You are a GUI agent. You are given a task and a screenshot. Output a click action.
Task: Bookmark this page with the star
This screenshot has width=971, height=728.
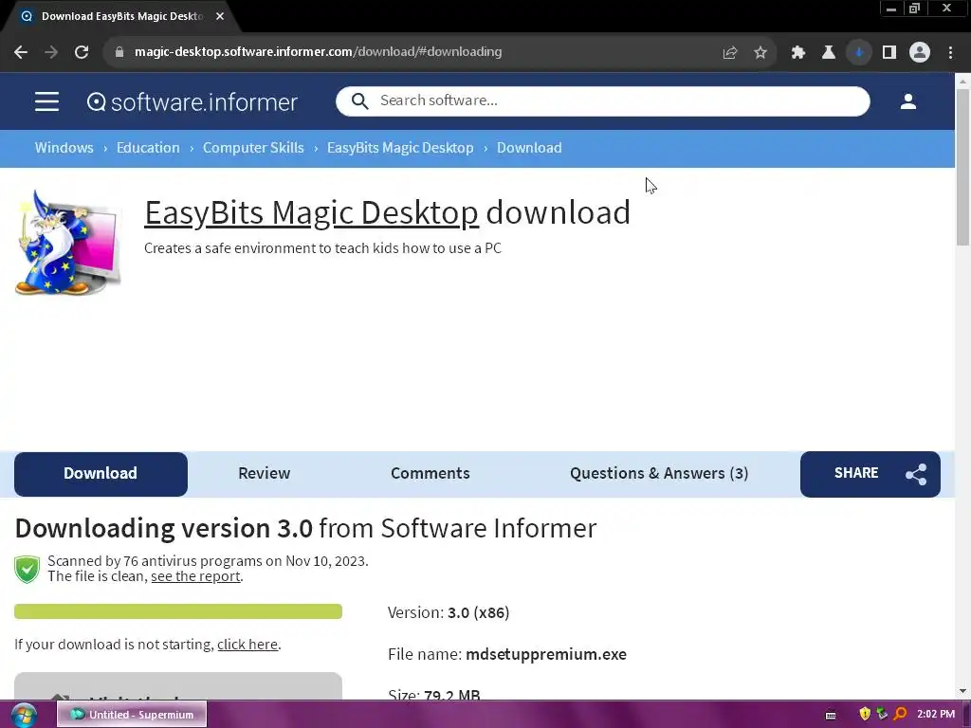(760, 53)
